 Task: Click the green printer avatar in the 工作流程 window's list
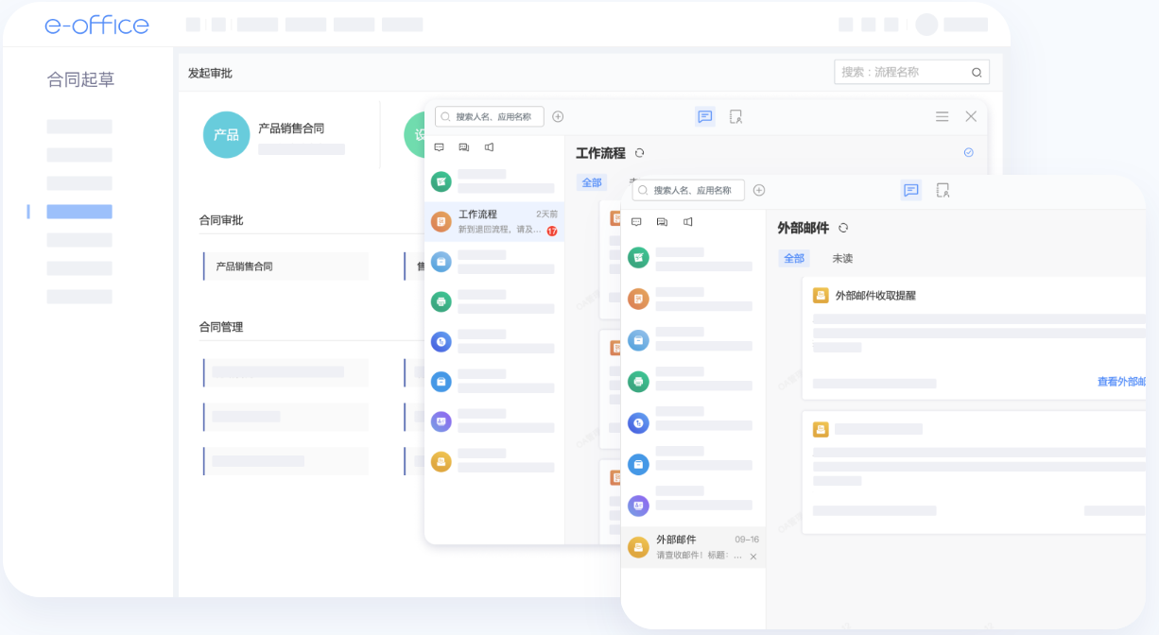coord(441,301)
